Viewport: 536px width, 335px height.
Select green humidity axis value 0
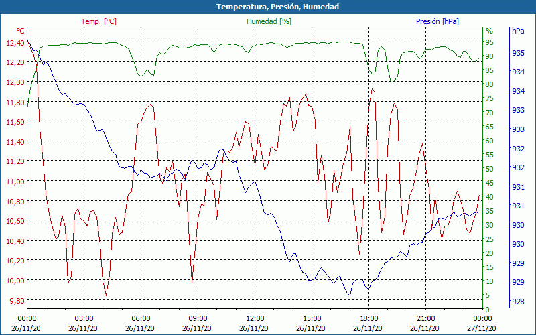coord(488,310)
